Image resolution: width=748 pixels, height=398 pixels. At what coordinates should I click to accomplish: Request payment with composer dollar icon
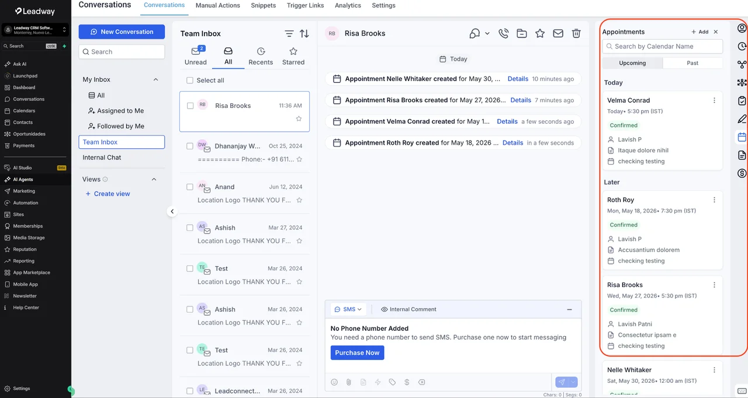coord(407,382)
